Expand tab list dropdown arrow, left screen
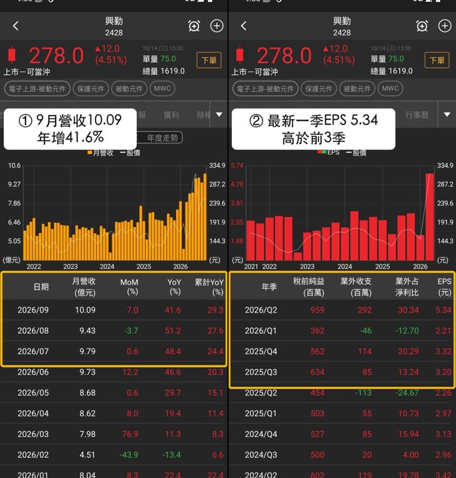 (219, 115)
